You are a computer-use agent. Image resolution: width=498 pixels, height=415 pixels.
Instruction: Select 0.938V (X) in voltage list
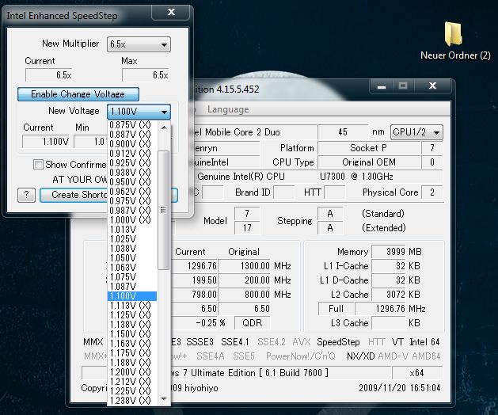(x=132, y=172)
